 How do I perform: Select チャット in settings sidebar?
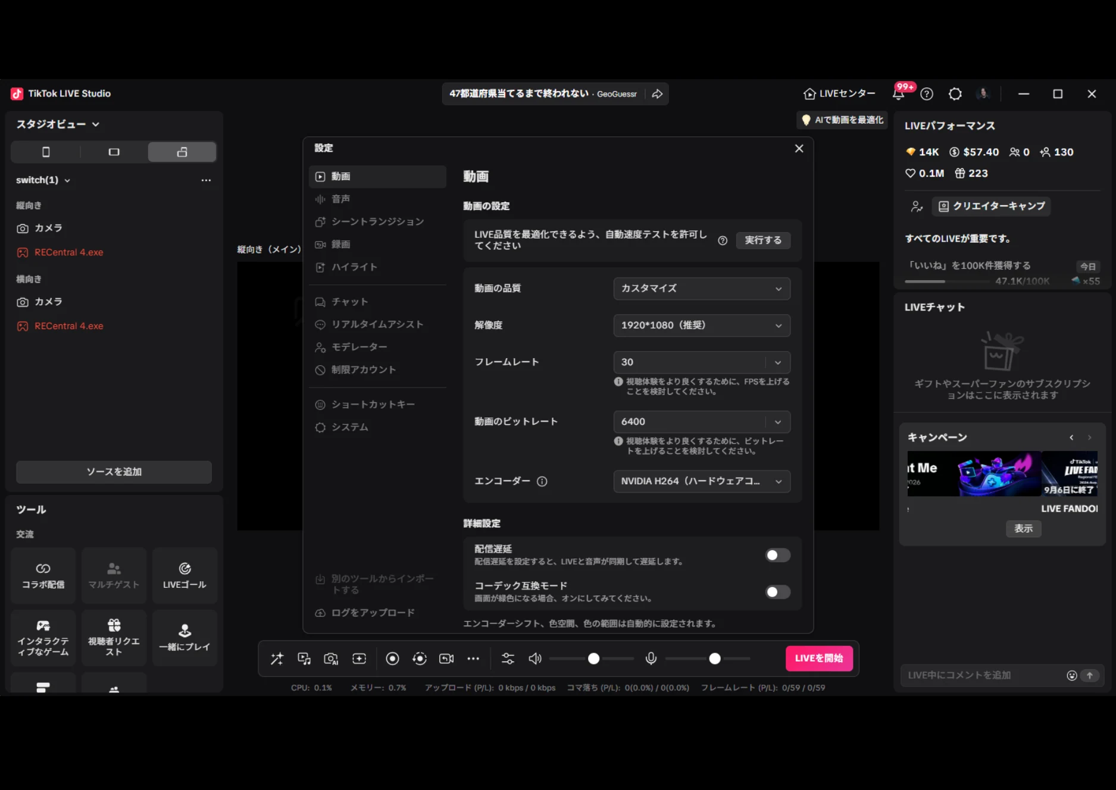[377, 302]
